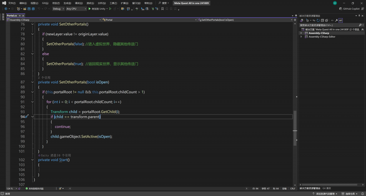Click the bookmark toggle icon in toolbar
The width and height of the screenshot is (366, 196).
(163, 9)
